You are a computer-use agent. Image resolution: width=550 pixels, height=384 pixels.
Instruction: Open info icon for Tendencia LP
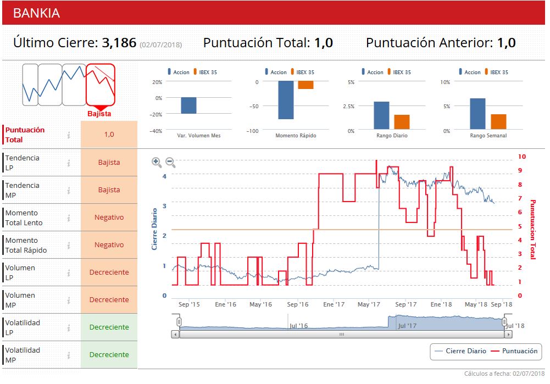pos(69,163)
